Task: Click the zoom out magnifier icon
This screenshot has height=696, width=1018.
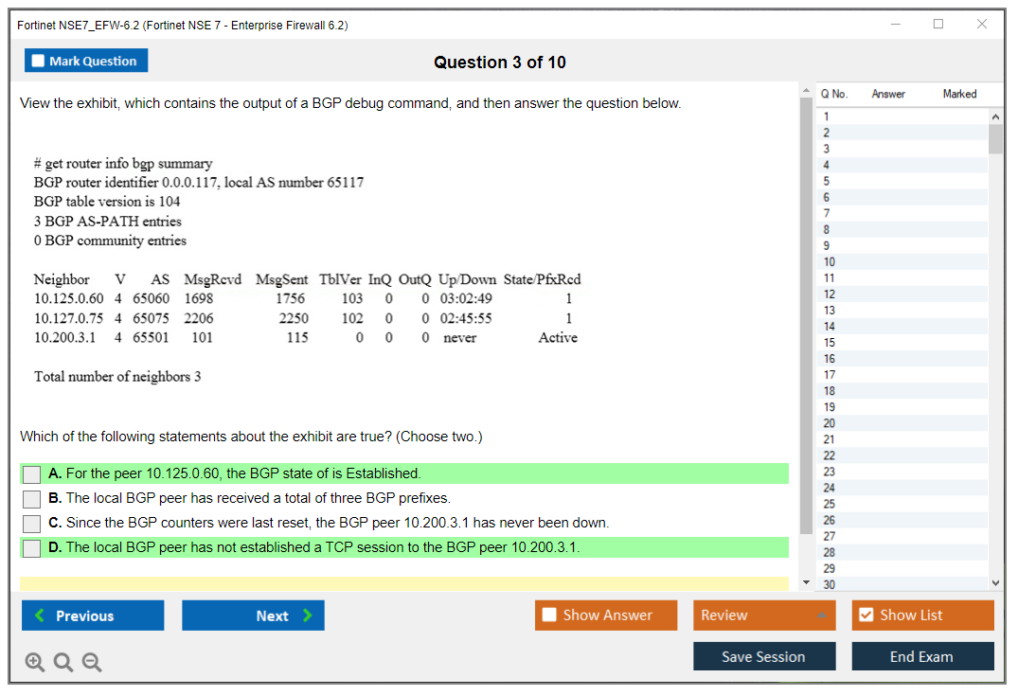Action: [92, 663]
